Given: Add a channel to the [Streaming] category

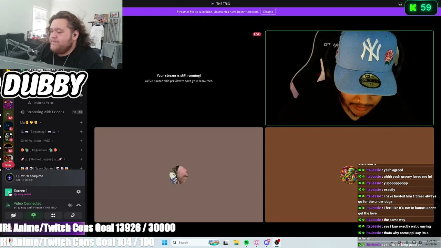Looking at the screenshot, I should point(81,132).
